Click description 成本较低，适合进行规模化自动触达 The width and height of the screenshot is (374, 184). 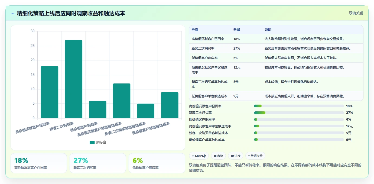[x=292, y=82]
